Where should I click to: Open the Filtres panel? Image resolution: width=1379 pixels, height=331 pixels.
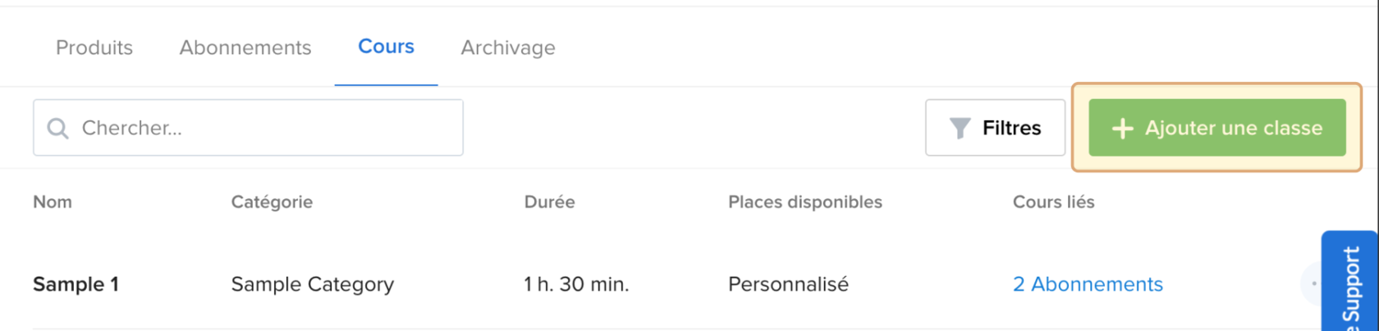click(x=995, y=128)
